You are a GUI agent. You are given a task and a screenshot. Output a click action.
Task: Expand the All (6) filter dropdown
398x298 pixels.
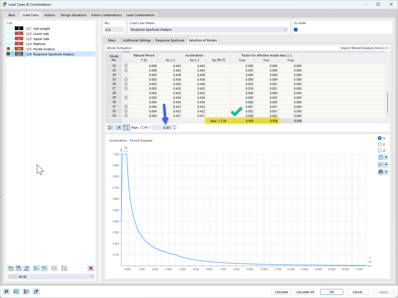pyautogui.click(x=92, y=276)
